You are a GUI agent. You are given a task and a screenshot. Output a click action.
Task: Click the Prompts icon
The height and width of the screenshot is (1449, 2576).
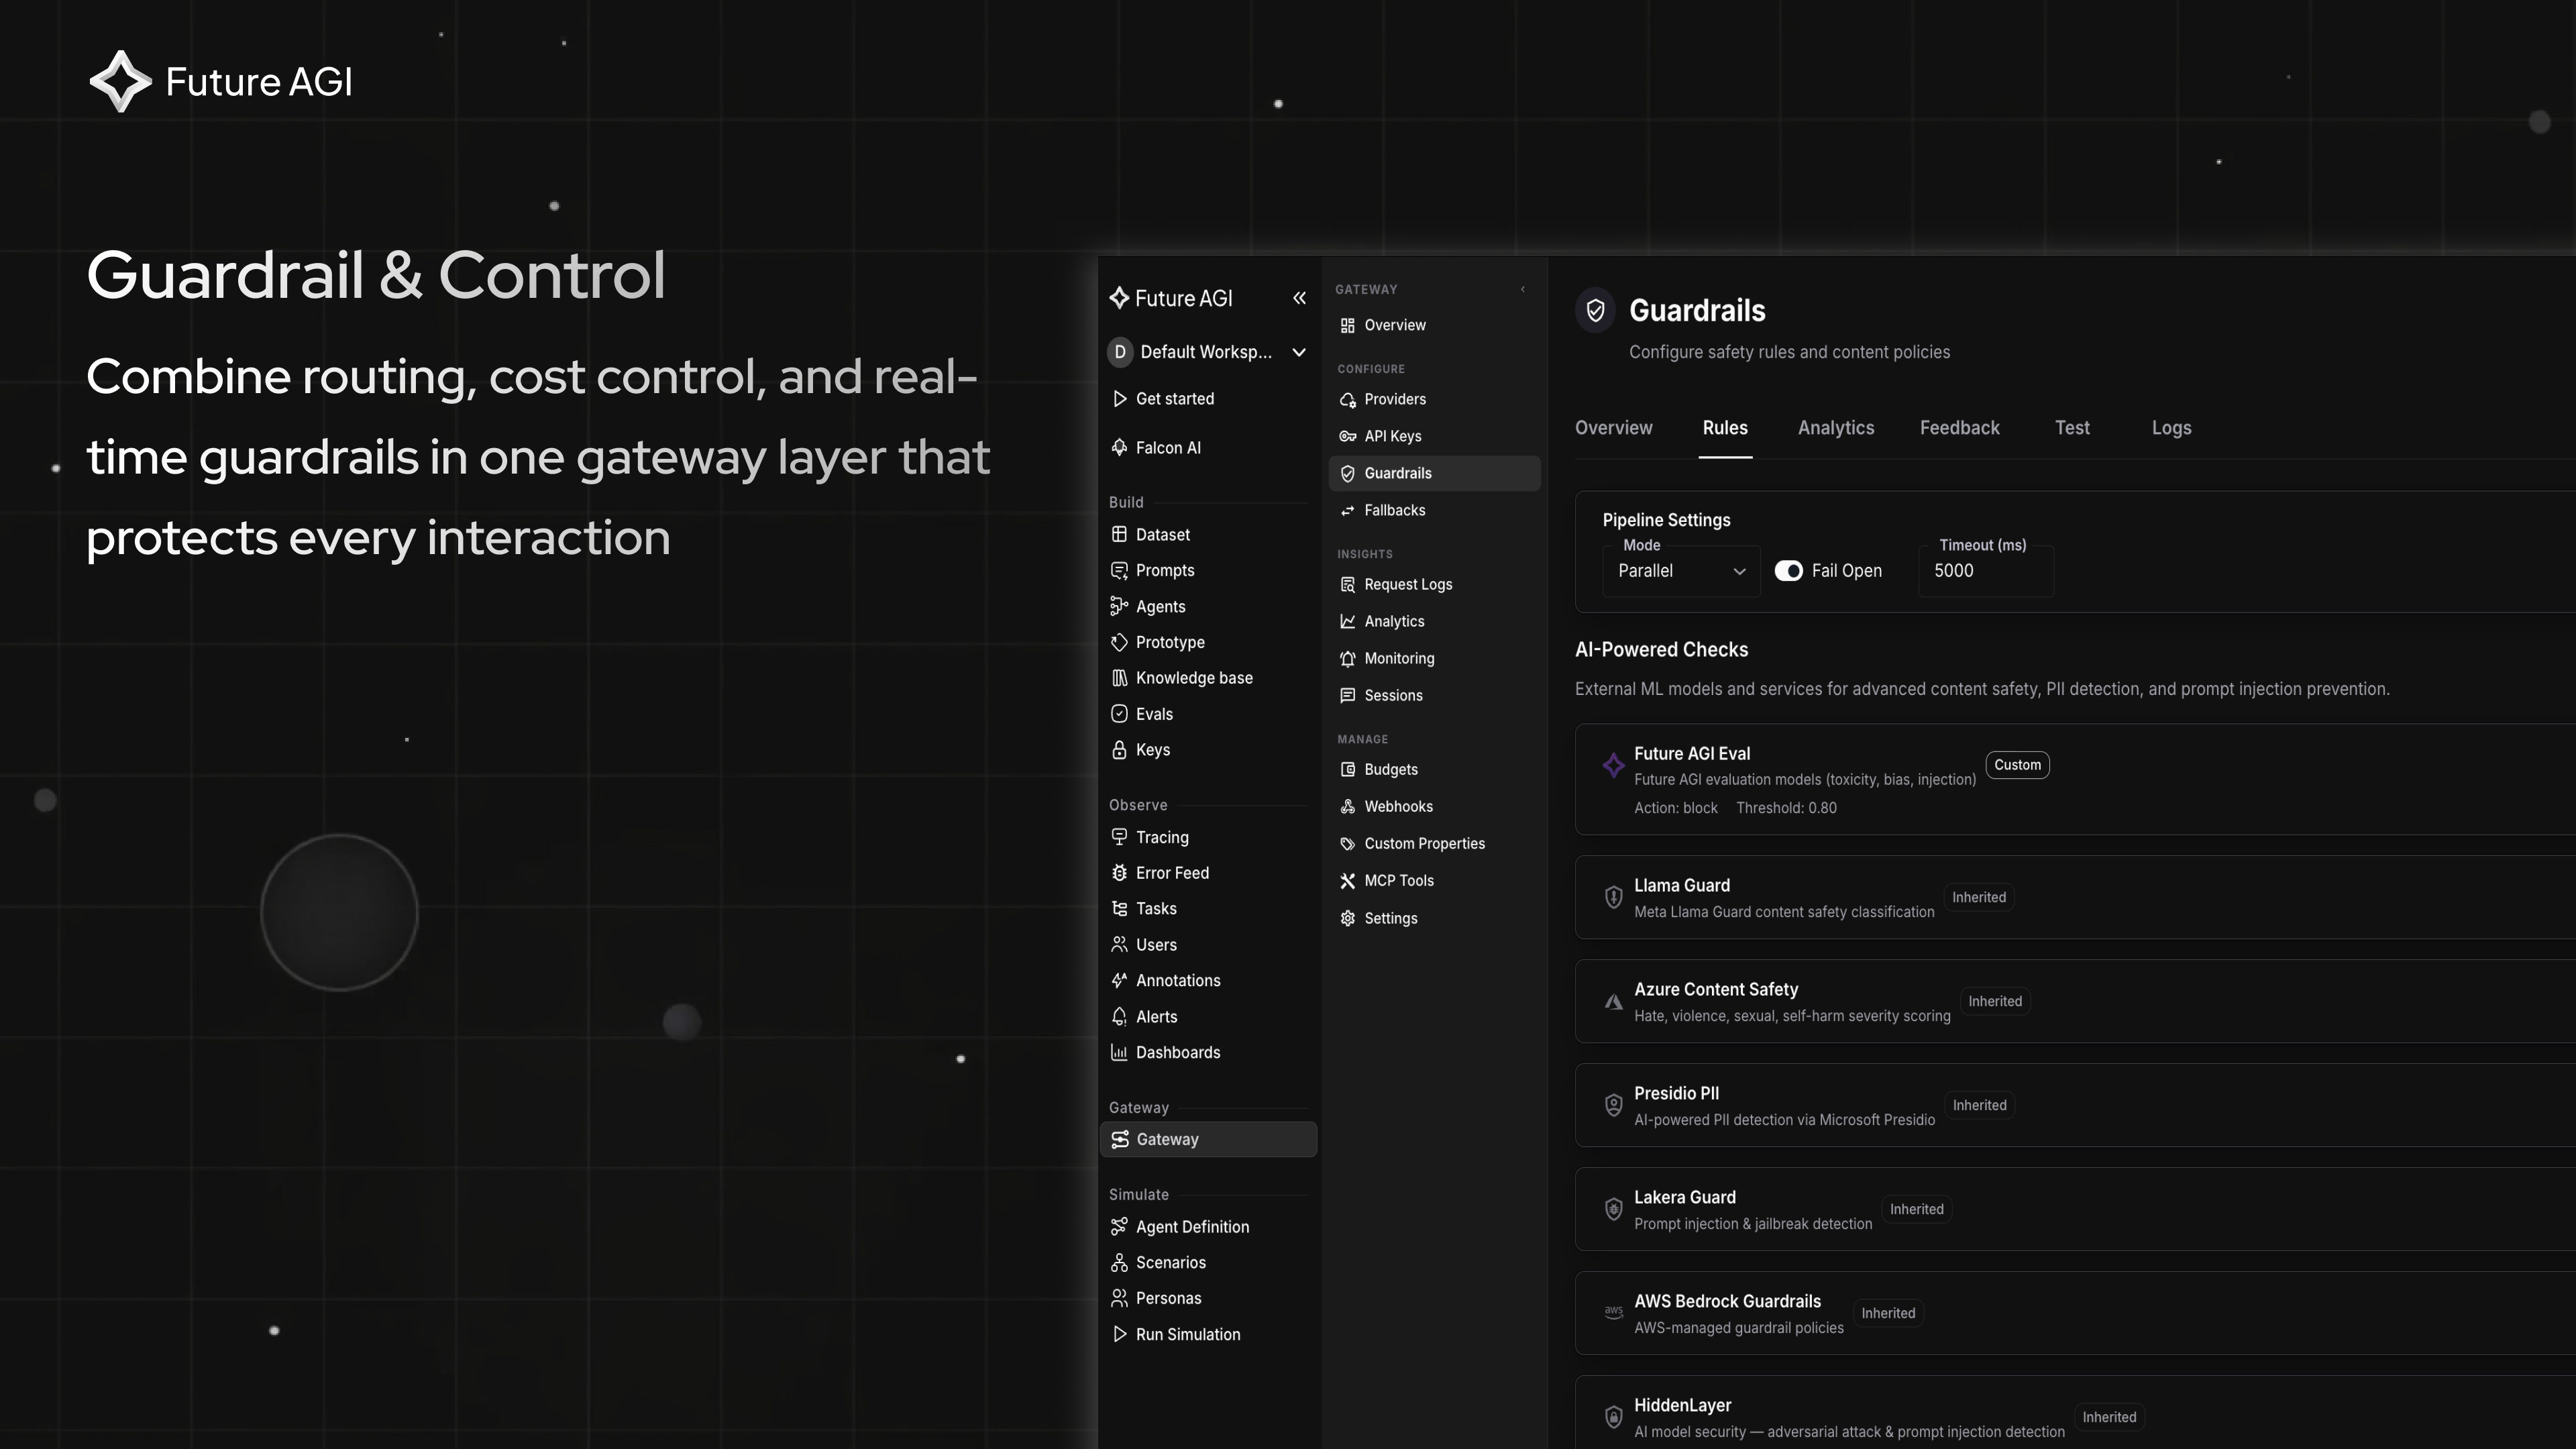1119,571
